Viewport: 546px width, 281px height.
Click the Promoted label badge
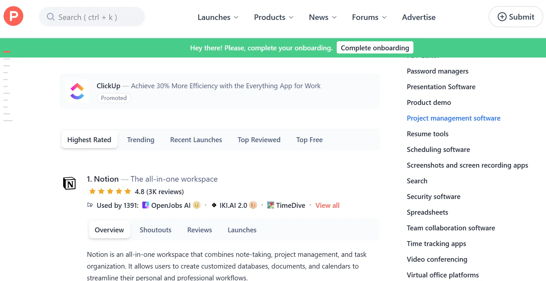pos(114,98)
